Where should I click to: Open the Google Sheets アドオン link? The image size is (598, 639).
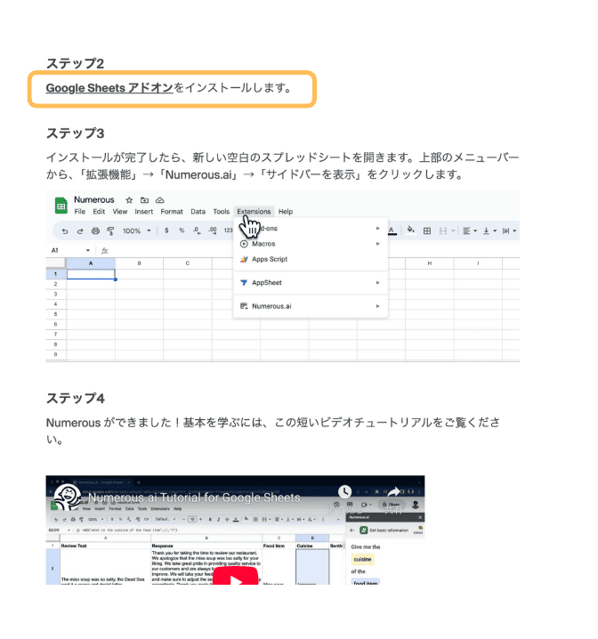tap(109, 88)
